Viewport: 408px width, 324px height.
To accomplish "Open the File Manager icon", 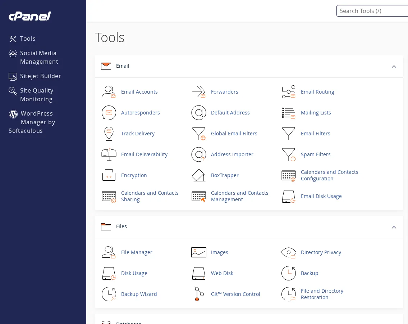I will 109,252.
